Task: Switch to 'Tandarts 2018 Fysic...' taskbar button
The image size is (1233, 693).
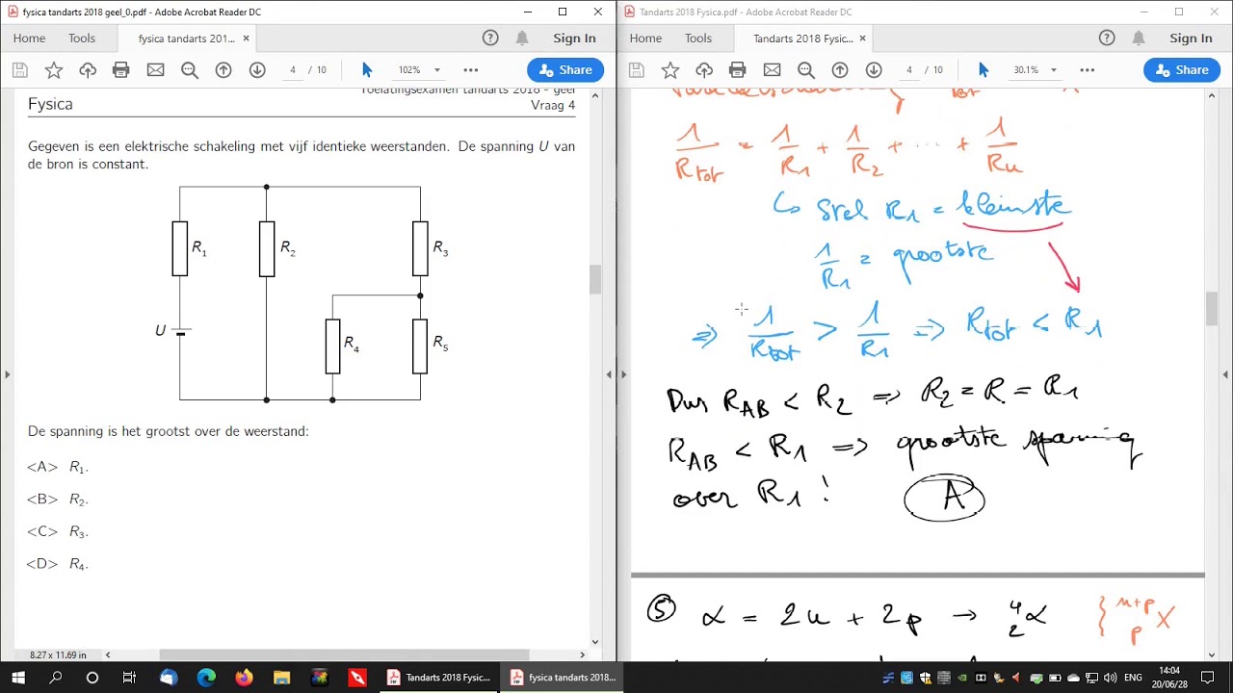Action: tap(438, 678)
